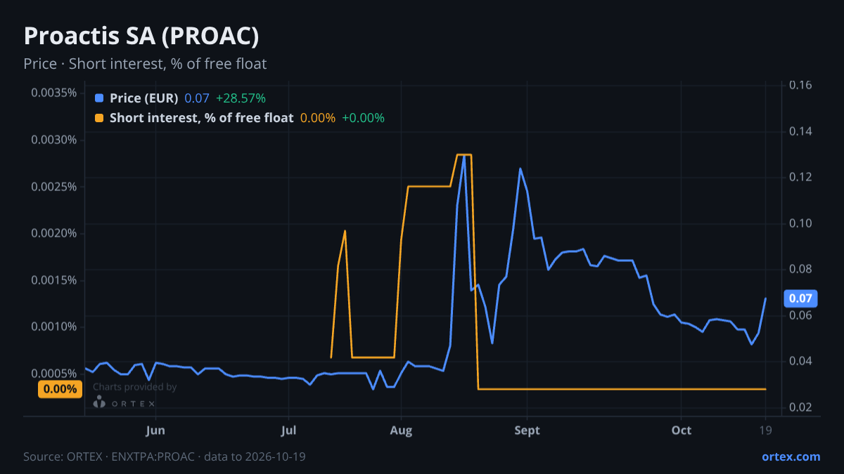Click the Jul x-axis label

288,430
